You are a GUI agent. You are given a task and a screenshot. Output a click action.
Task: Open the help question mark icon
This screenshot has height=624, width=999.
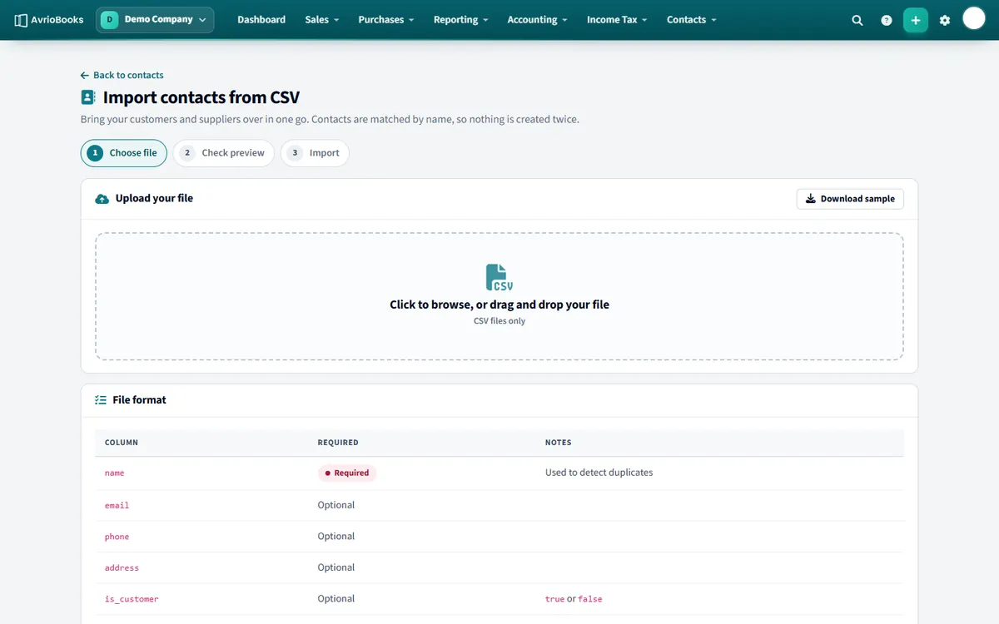[x=887, y=20]
